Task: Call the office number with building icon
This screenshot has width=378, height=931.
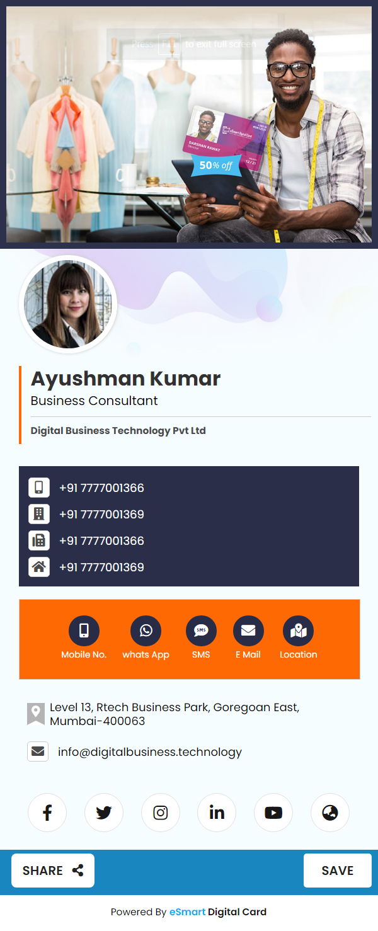Action: pos(101,514)
